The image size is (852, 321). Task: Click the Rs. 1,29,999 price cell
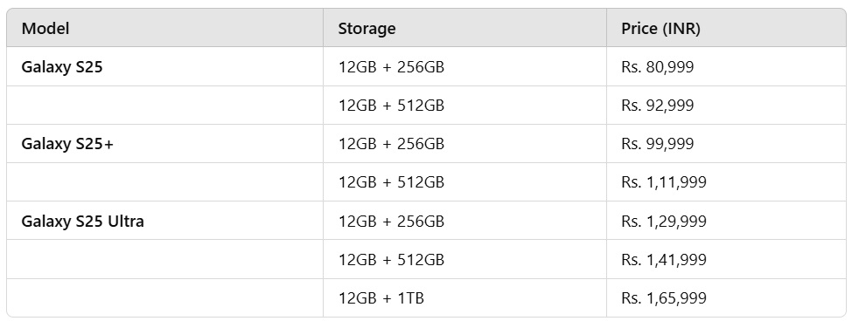pyautogui.click(x=726, y=221)
